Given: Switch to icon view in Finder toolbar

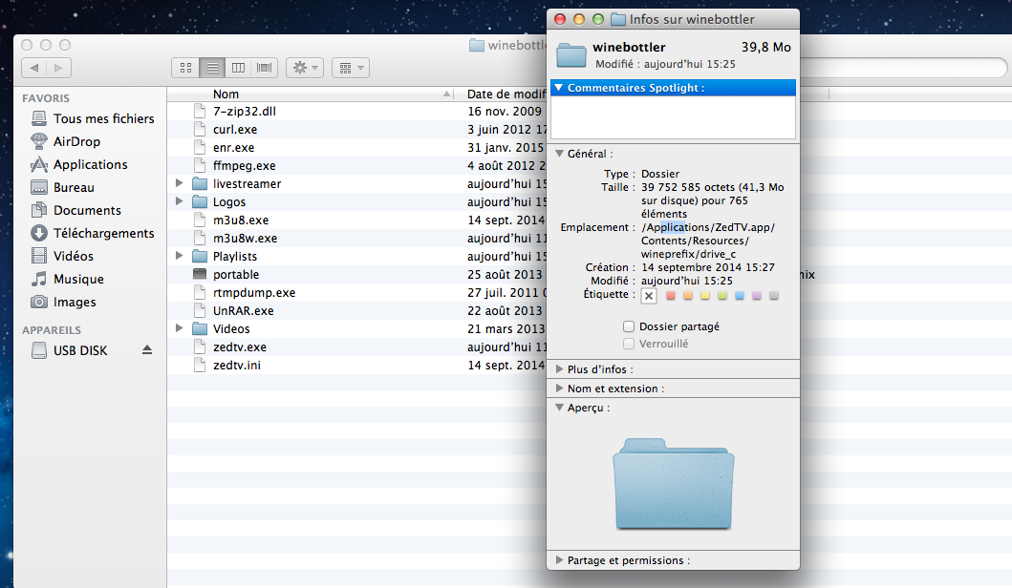Looking at the screenshot, I should pyautogui.click(x=186, y=68).
